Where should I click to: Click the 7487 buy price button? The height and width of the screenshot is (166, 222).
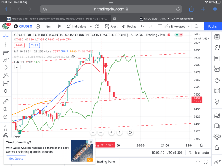point(34,45)
